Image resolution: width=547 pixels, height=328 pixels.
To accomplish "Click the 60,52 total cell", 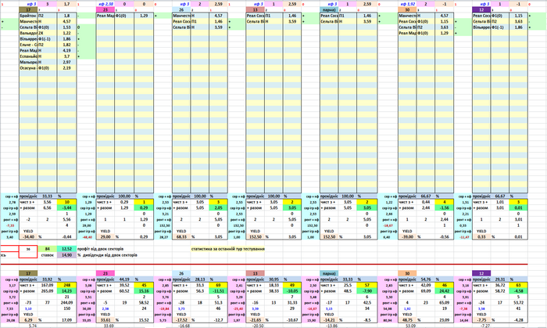I will 124,291.
